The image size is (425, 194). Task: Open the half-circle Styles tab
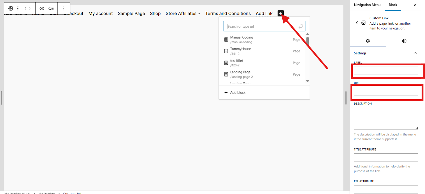tap(404, 41)
